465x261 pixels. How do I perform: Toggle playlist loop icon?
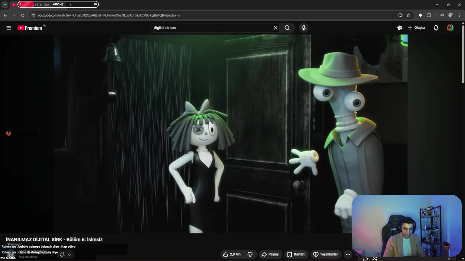(365, 258)
